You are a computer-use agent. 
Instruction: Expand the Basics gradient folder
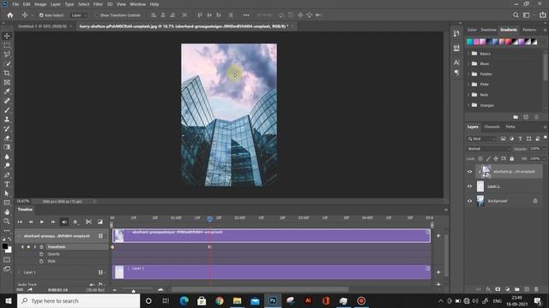click(468, 53)
